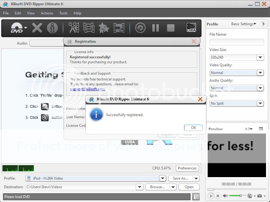This screenshot has height=202, width=270.
Task: Expand the Audio Quality dropdown
Action: pyautogui.click(x=260, y=88)
